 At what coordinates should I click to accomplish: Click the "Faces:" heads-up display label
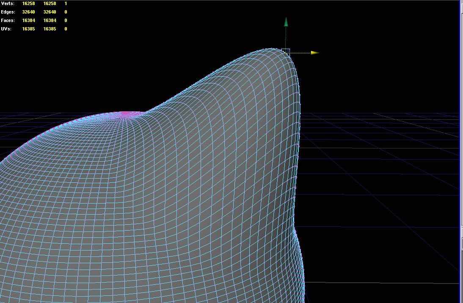[8, 20]
